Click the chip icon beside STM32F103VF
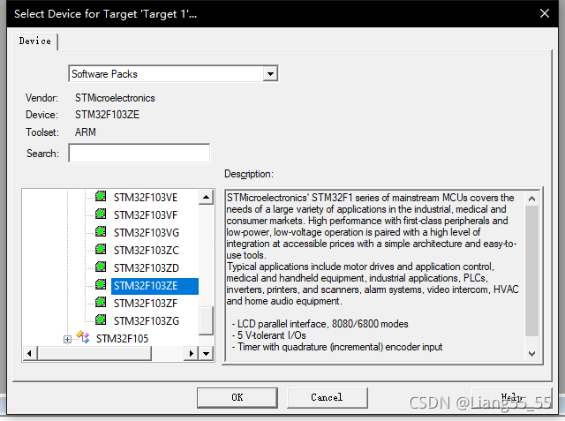This screenshot has width=565, height=421. 101,214
